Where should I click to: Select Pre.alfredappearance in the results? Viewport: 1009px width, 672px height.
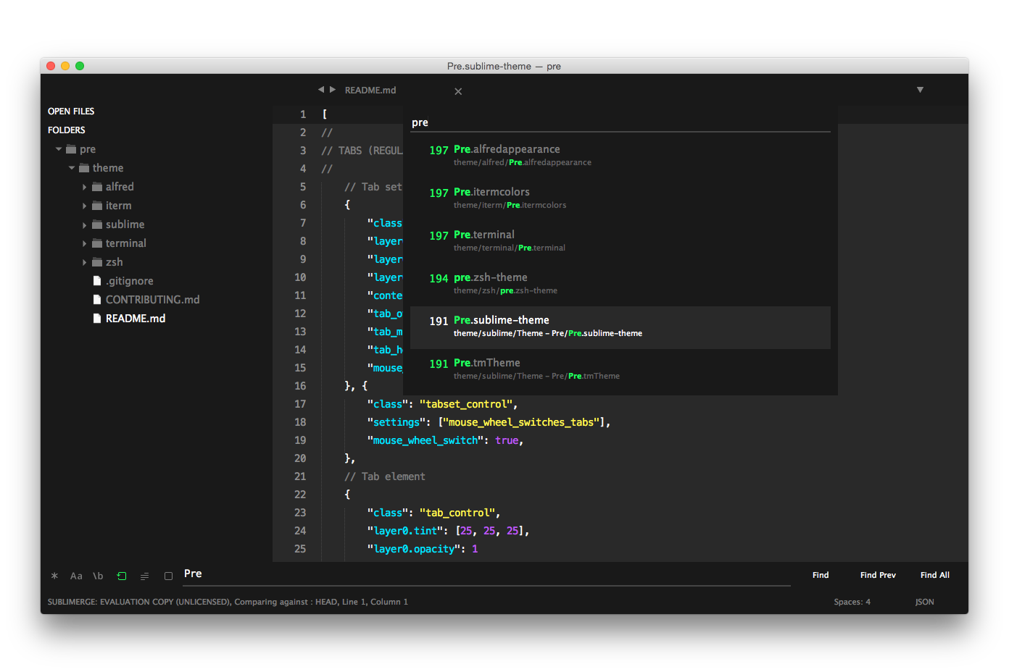(x=620, y=156)
